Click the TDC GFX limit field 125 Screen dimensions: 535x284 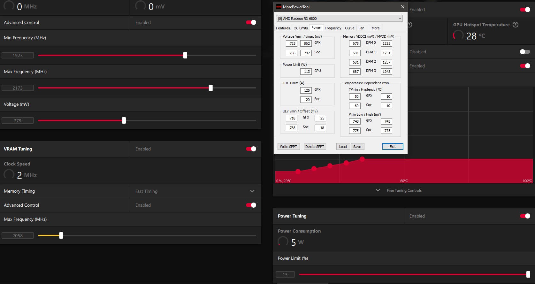(306, 90)
